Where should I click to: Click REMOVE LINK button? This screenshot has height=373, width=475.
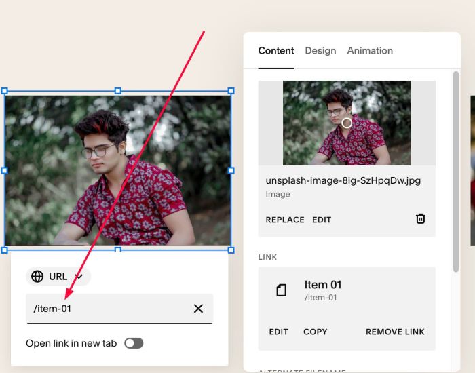coord(395,332)
